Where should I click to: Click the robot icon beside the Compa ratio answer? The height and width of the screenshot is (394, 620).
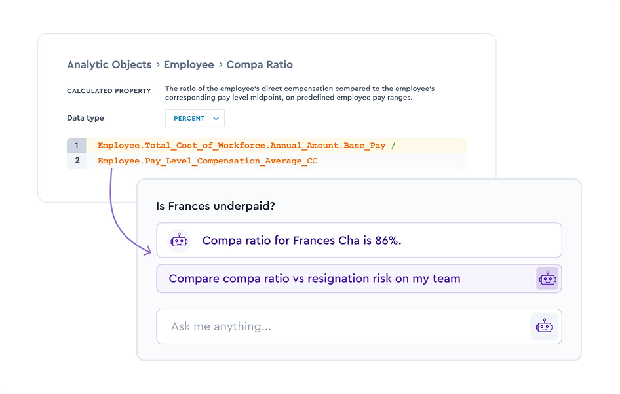(x=179, y=241)
